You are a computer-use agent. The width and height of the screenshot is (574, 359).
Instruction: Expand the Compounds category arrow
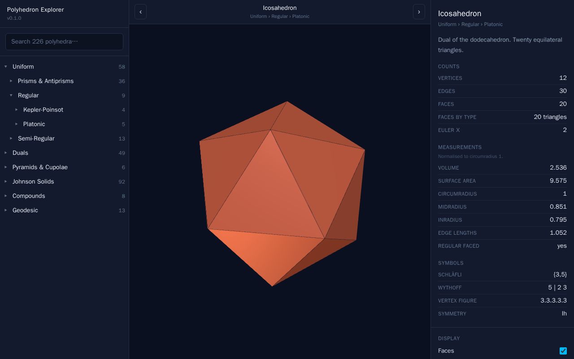[6, 196]
